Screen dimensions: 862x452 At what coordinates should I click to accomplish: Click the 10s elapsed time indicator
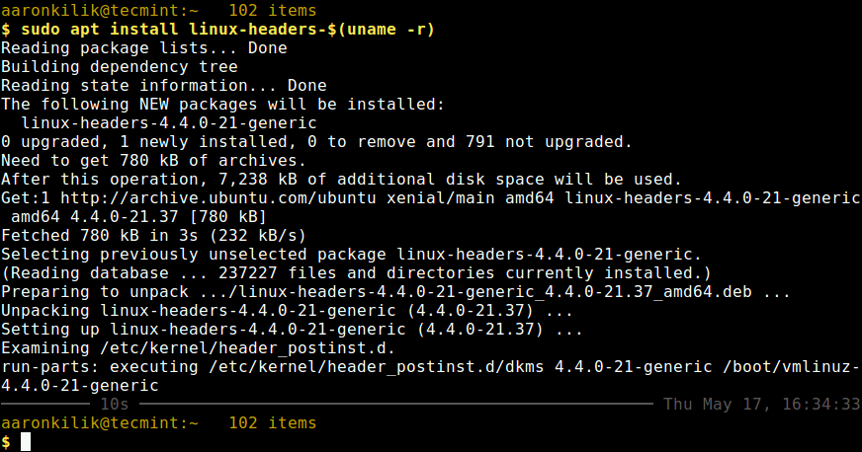(115, 404)
